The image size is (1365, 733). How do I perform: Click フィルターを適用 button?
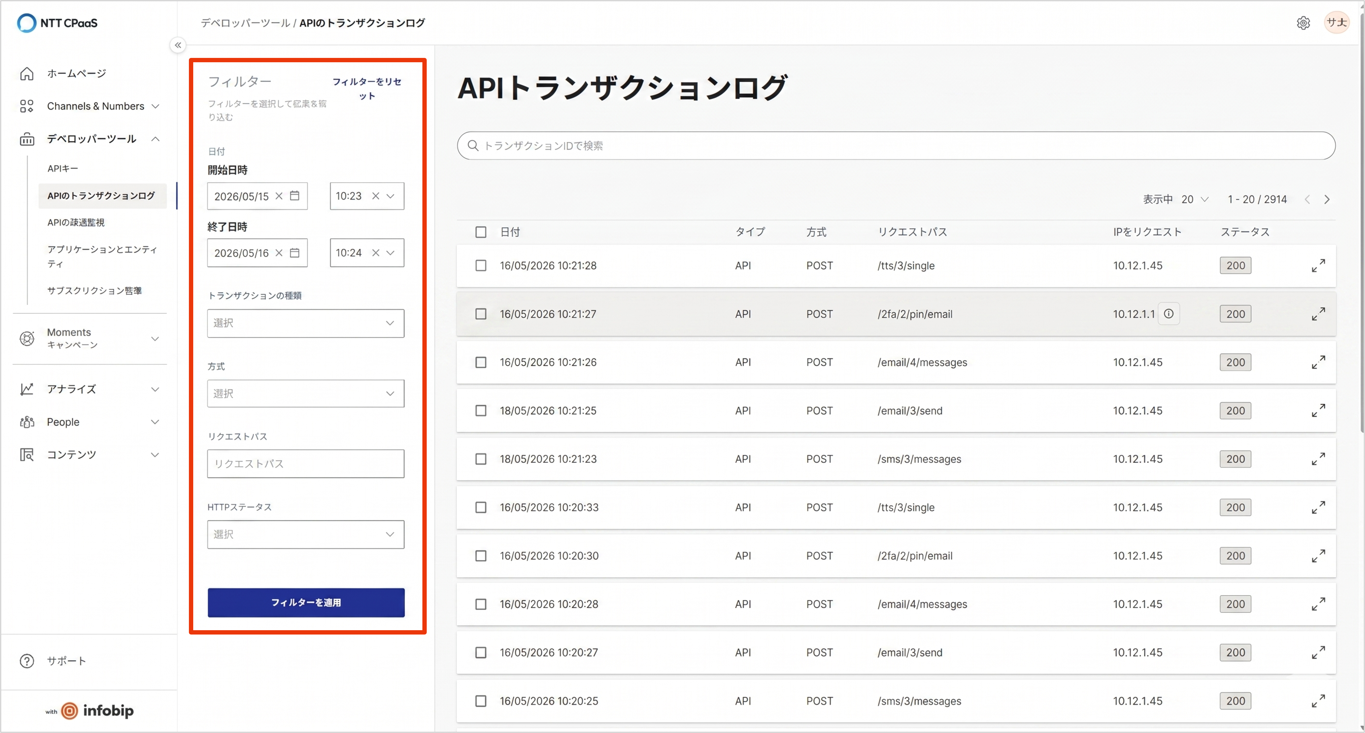coord(306,603)
